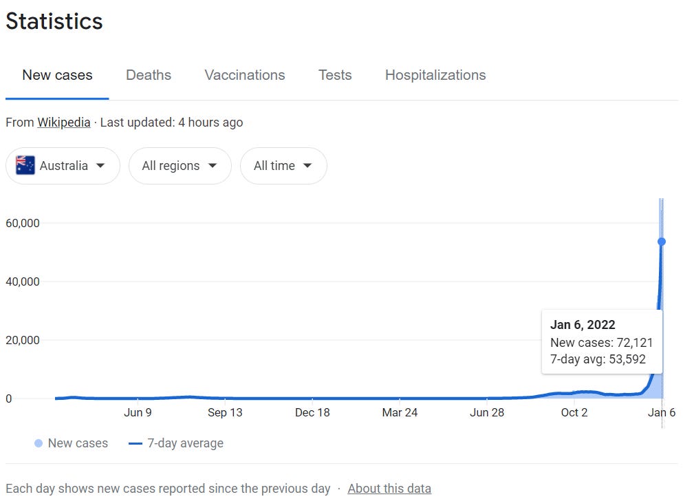The image size is (683, 499).
Task: Click the 7-day average legend line
Action: [x=135, y=444]
